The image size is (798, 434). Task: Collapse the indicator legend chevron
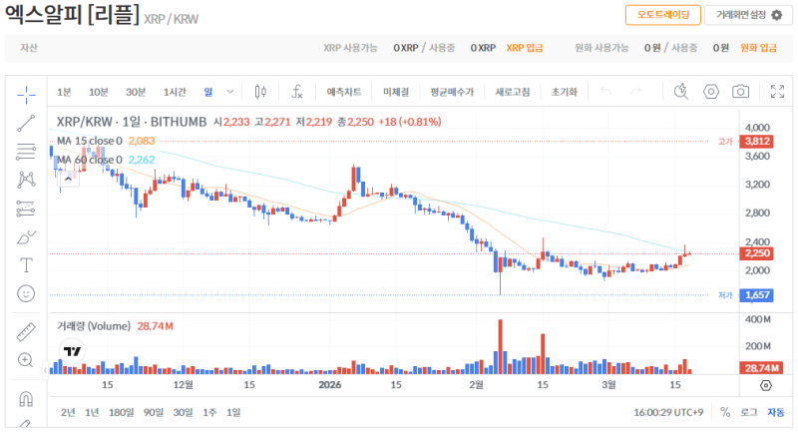click(68, 179)
